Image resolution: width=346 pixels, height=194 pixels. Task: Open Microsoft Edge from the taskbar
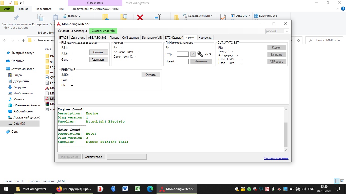[150, 189]
